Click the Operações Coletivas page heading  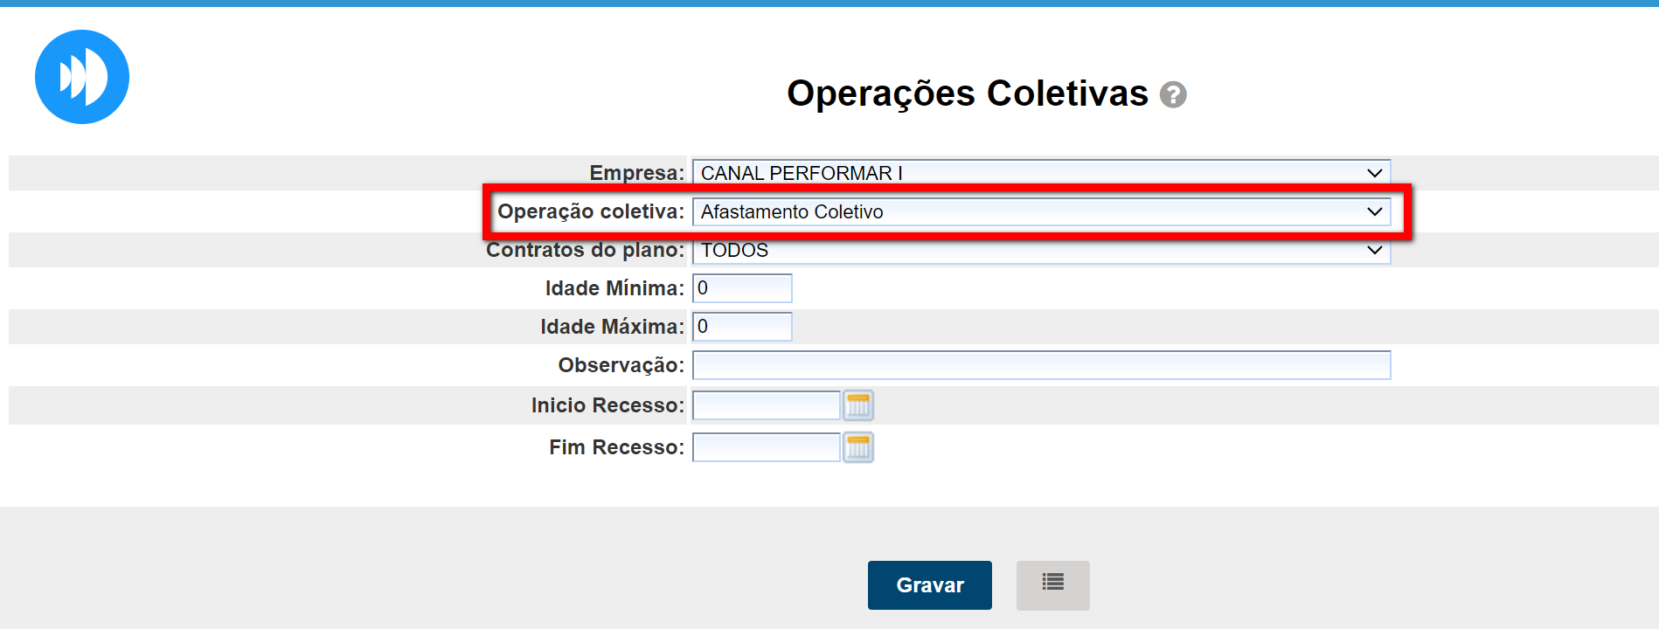(967, 93)
